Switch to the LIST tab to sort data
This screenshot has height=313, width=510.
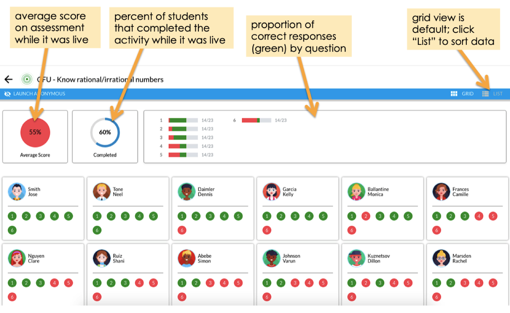493,94
